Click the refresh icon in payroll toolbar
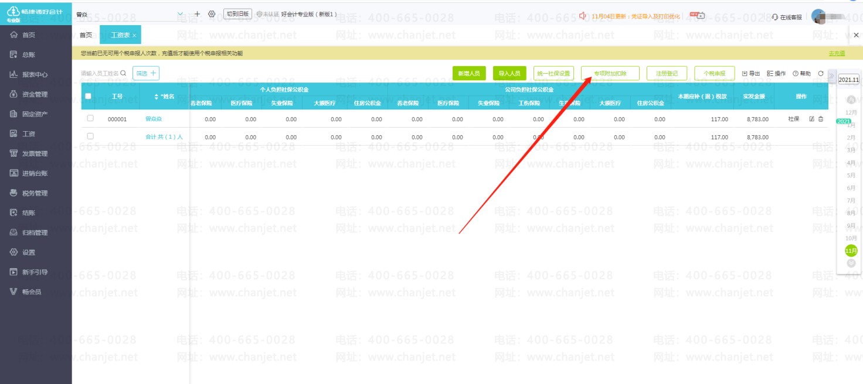863x384 pixels. pyautogui.click(x=821, y=74)
